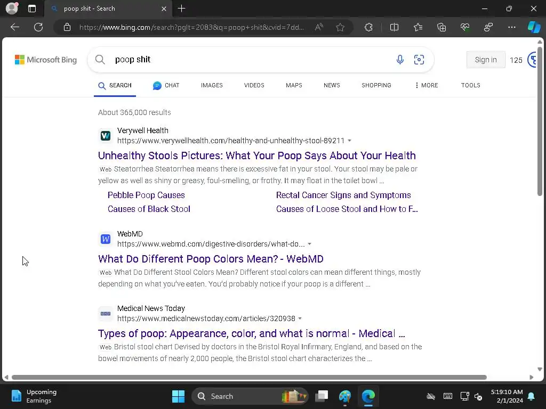Click the Microsoft Edge taskbar icon

click(x=368, y=396)
